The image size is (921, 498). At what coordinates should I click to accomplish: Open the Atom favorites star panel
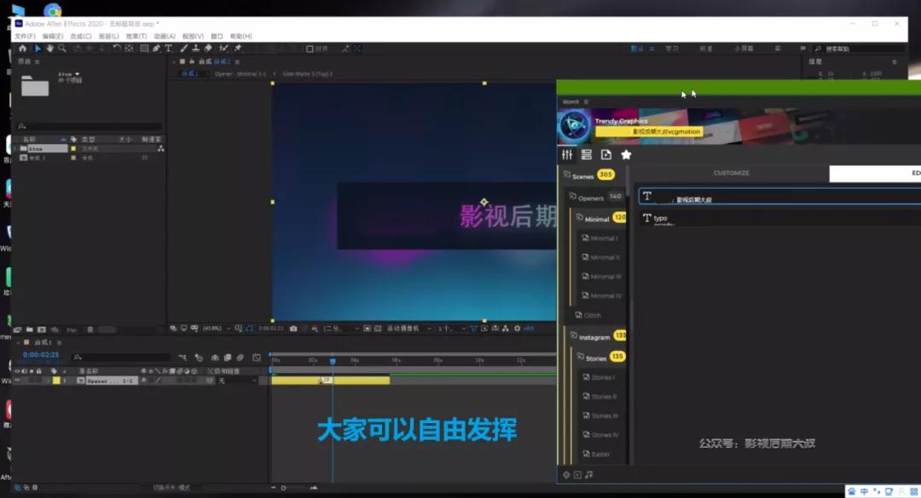point(627,154)
